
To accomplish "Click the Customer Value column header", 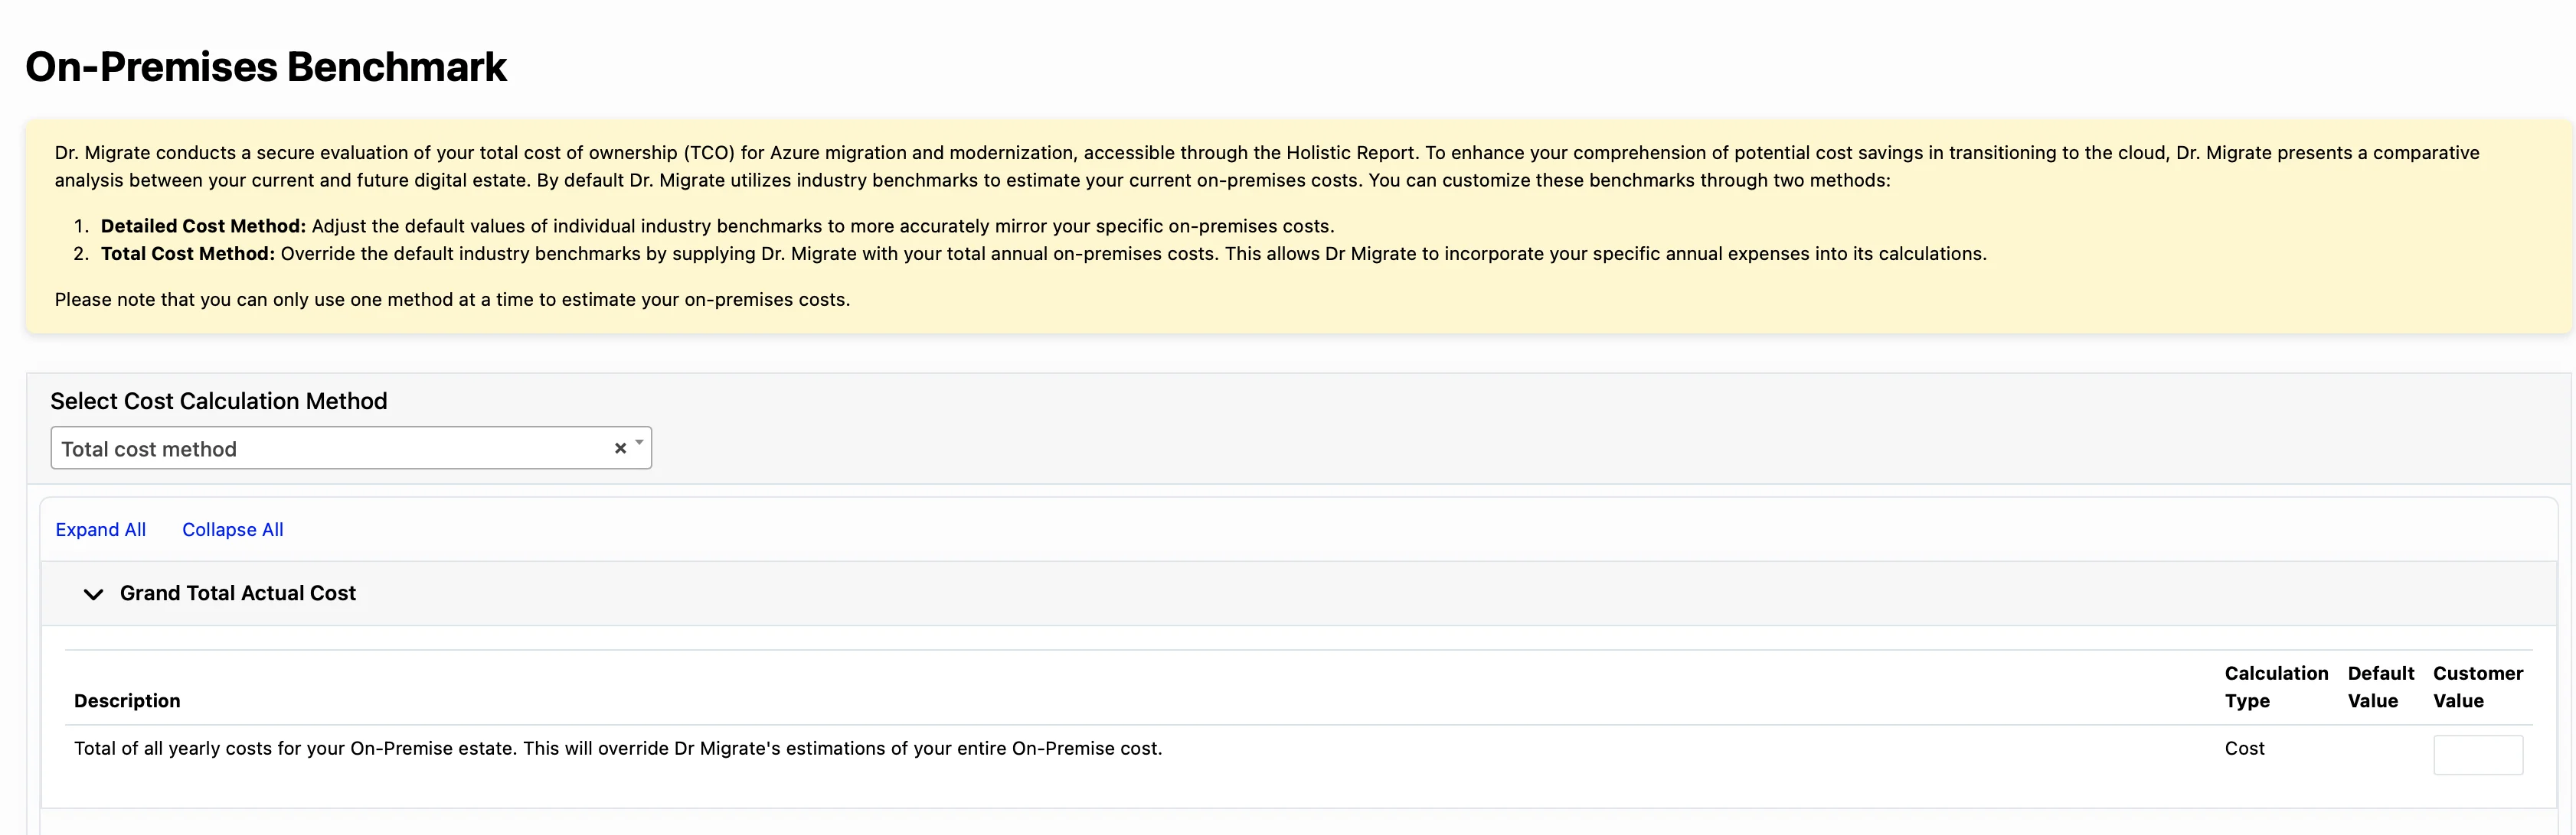I will (x=2477, y=687).
